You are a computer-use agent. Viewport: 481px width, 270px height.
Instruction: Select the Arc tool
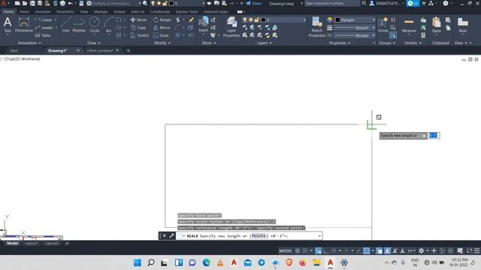tap(108, 25)
